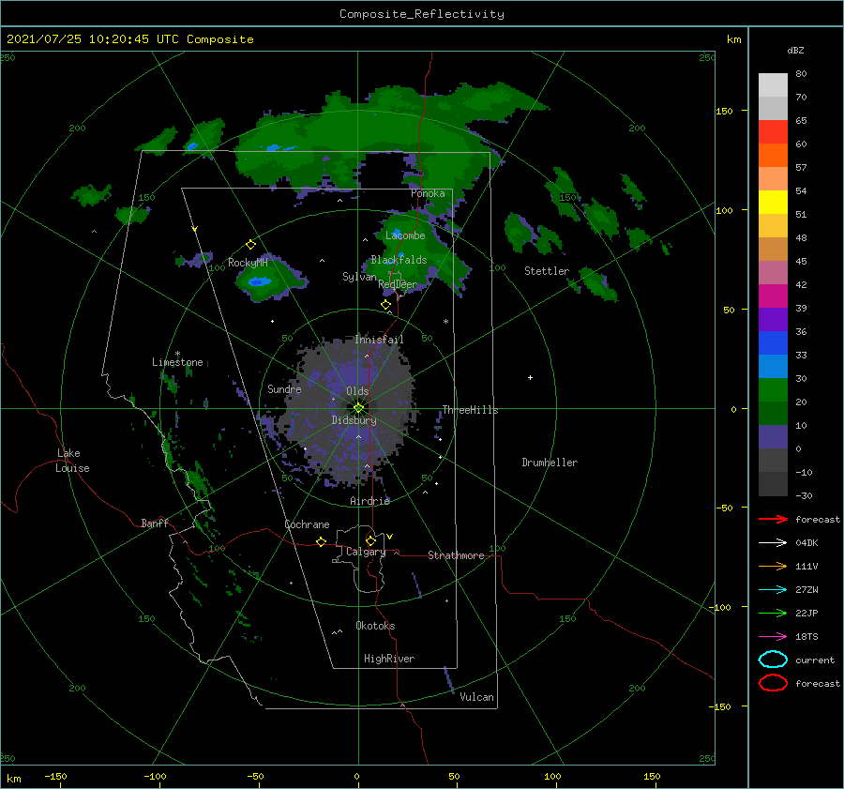Click the Limestone label
This screenshot has width=844, height=789.
[177, 362]
